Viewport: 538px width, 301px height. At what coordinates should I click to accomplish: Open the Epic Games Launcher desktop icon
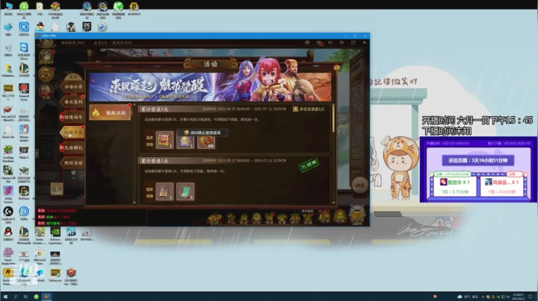(87, 27)
